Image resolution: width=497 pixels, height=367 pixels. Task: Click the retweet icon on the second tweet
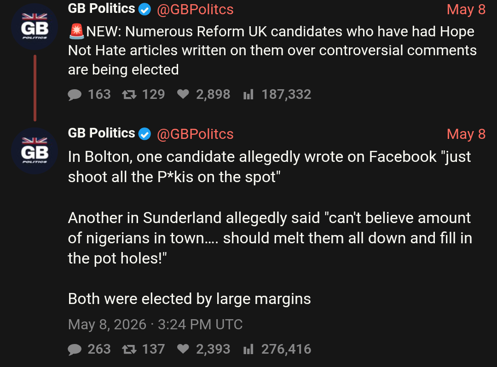point(129,349)
